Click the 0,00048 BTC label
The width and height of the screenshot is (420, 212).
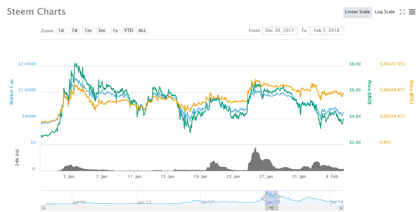(x=393, y=90)
